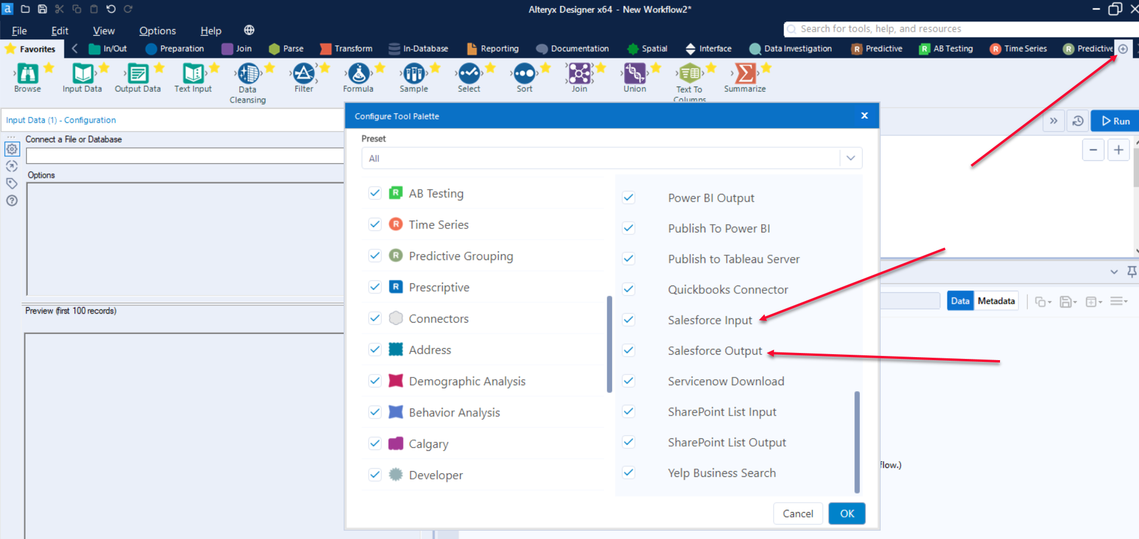Expand the plus icon to add tool categories
Image resolution: width=1139 pixels, height=539 pixels.
pos(1123,48)
